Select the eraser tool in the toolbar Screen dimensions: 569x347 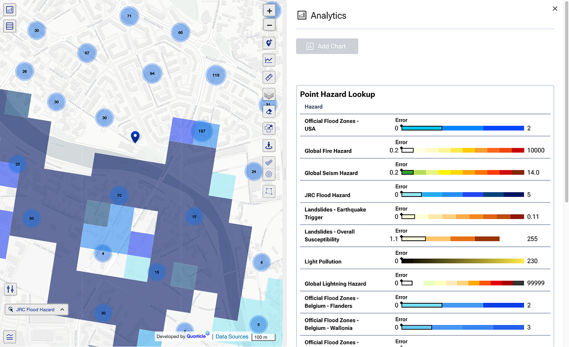(269, 112)
